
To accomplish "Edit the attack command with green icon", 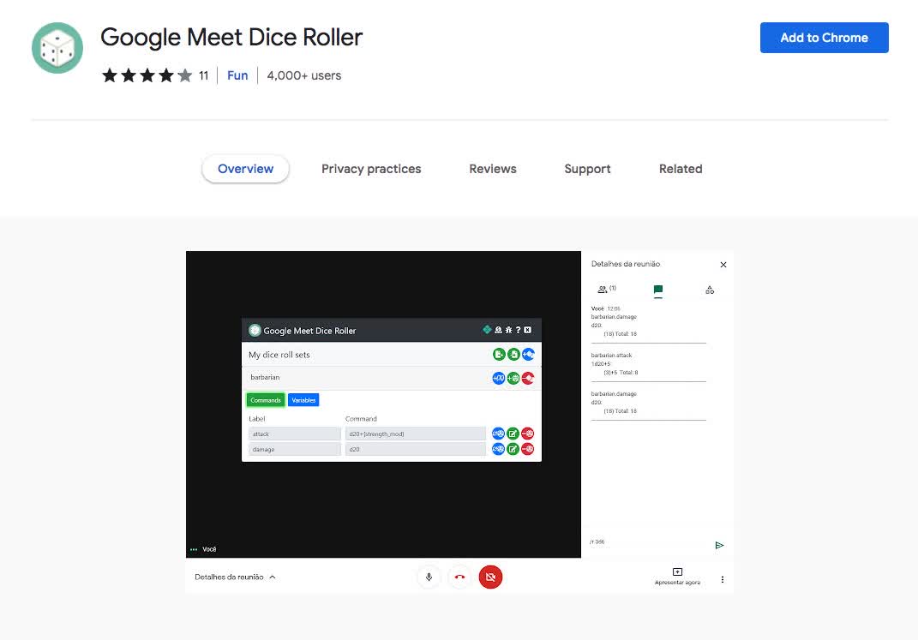I will 513,434.
